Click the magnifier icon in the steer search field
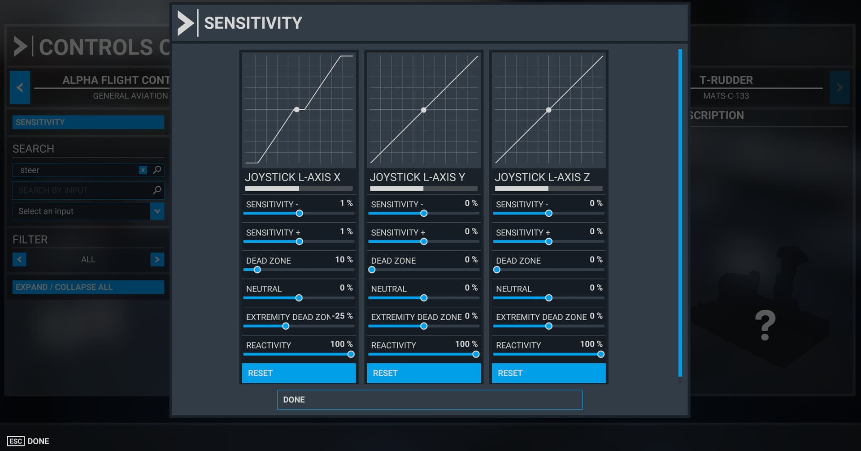This screenshot has width=861, height=451. tap(157, 170)
